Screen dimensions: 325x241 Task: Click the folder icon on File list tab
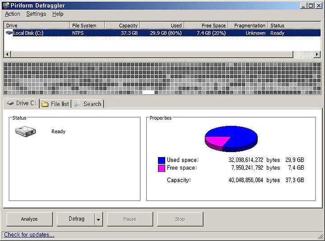click(45, 104)
